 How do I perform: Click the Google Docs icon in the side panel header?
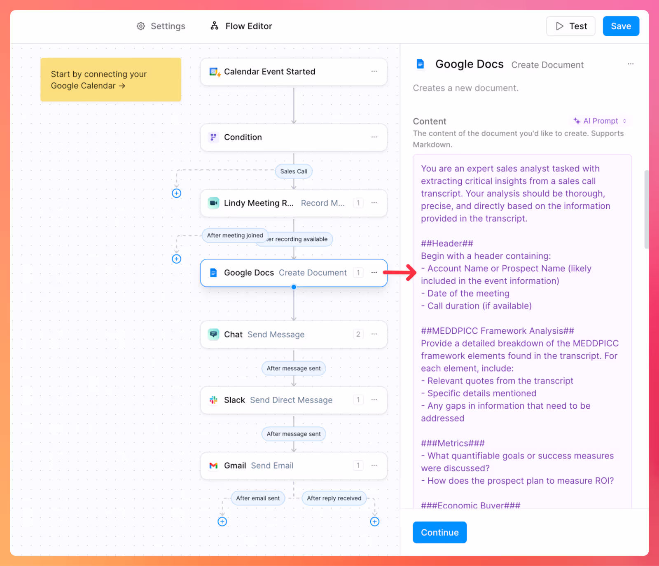420,64
